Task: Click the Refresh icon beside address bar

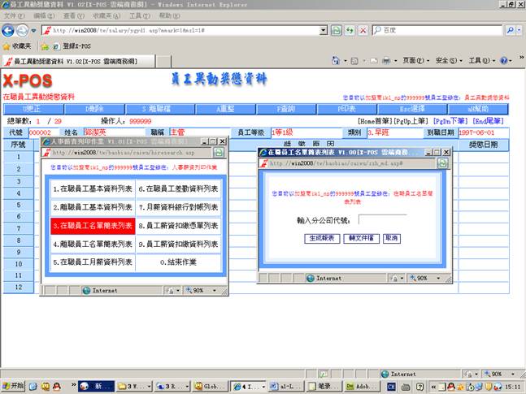Action: 350,30
